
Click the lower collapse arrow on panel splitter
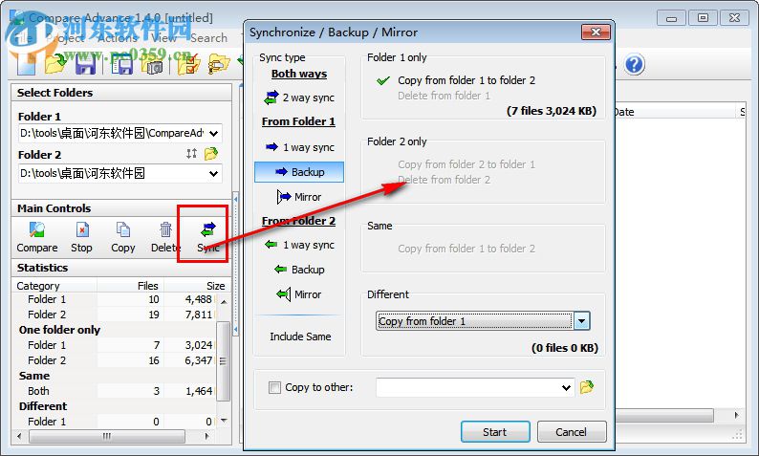(x=236, y=330)
